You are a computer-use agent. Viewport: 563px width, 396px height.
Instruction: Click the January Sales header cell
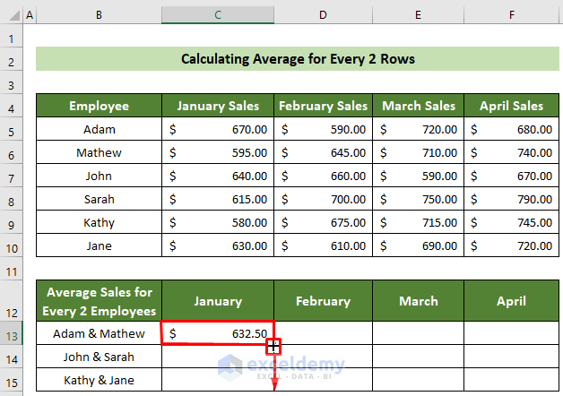pyautogui.click(x=218, y=107)
